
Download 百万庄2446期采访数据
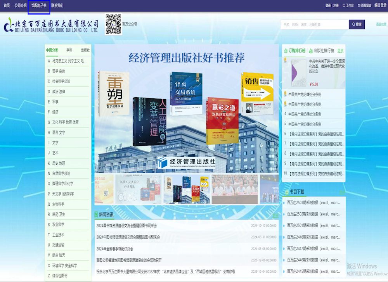coord(314,260)
